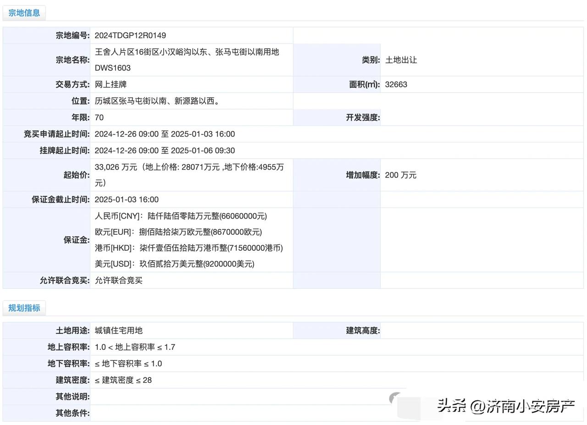Screen dimensions: 587x425
Task: Click the 欧元[EUR] deposit line
Action: point(178,232)
